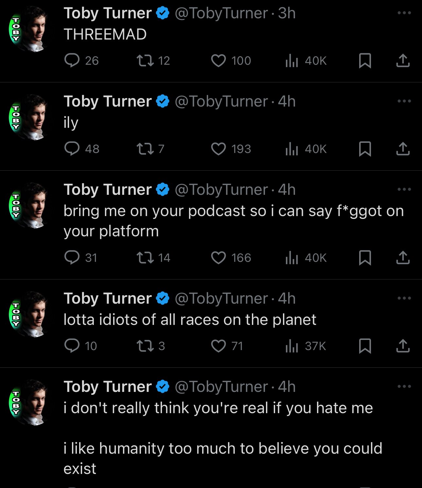Open the 'i don't really think' tweet text

coord(218,408)
